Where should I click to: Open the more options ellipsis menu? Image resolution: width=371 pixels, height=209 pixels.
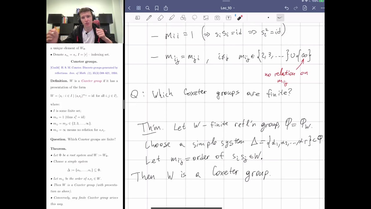tap(323, 8)
